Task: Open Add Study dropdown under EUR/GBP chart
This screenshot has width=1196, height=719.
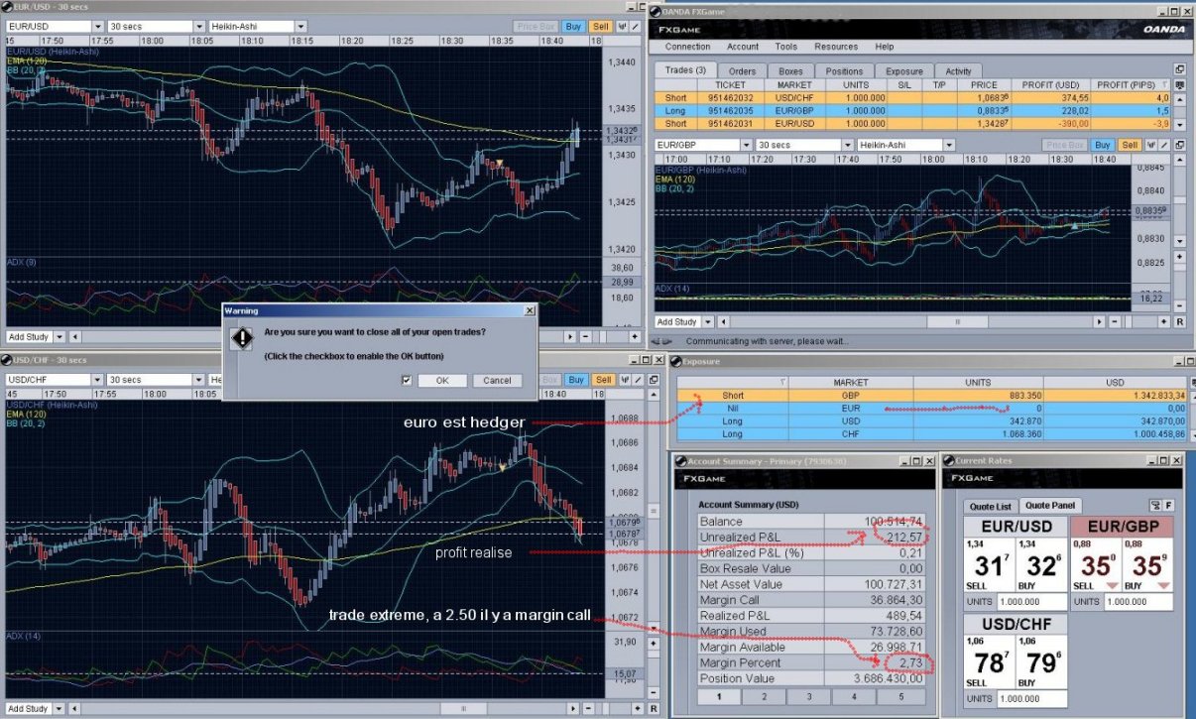Action: tap(707, 322)
